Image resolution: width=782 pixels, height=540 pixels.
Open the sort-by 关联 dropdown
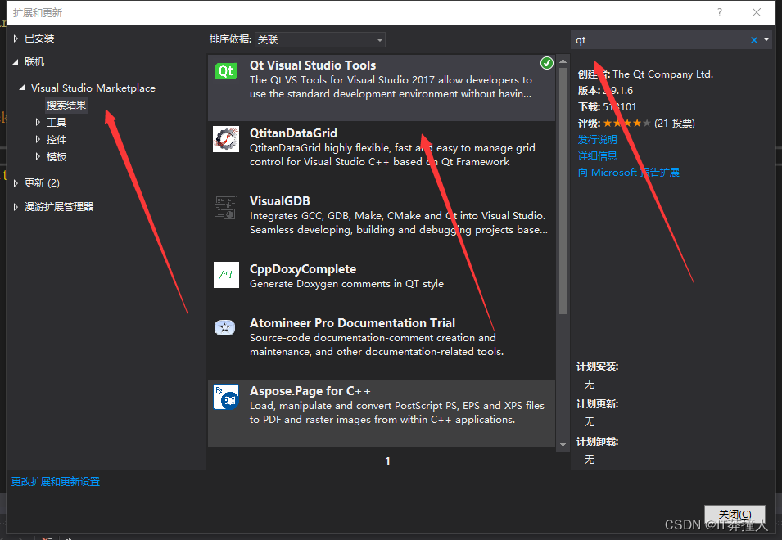[x=319, y=40]
